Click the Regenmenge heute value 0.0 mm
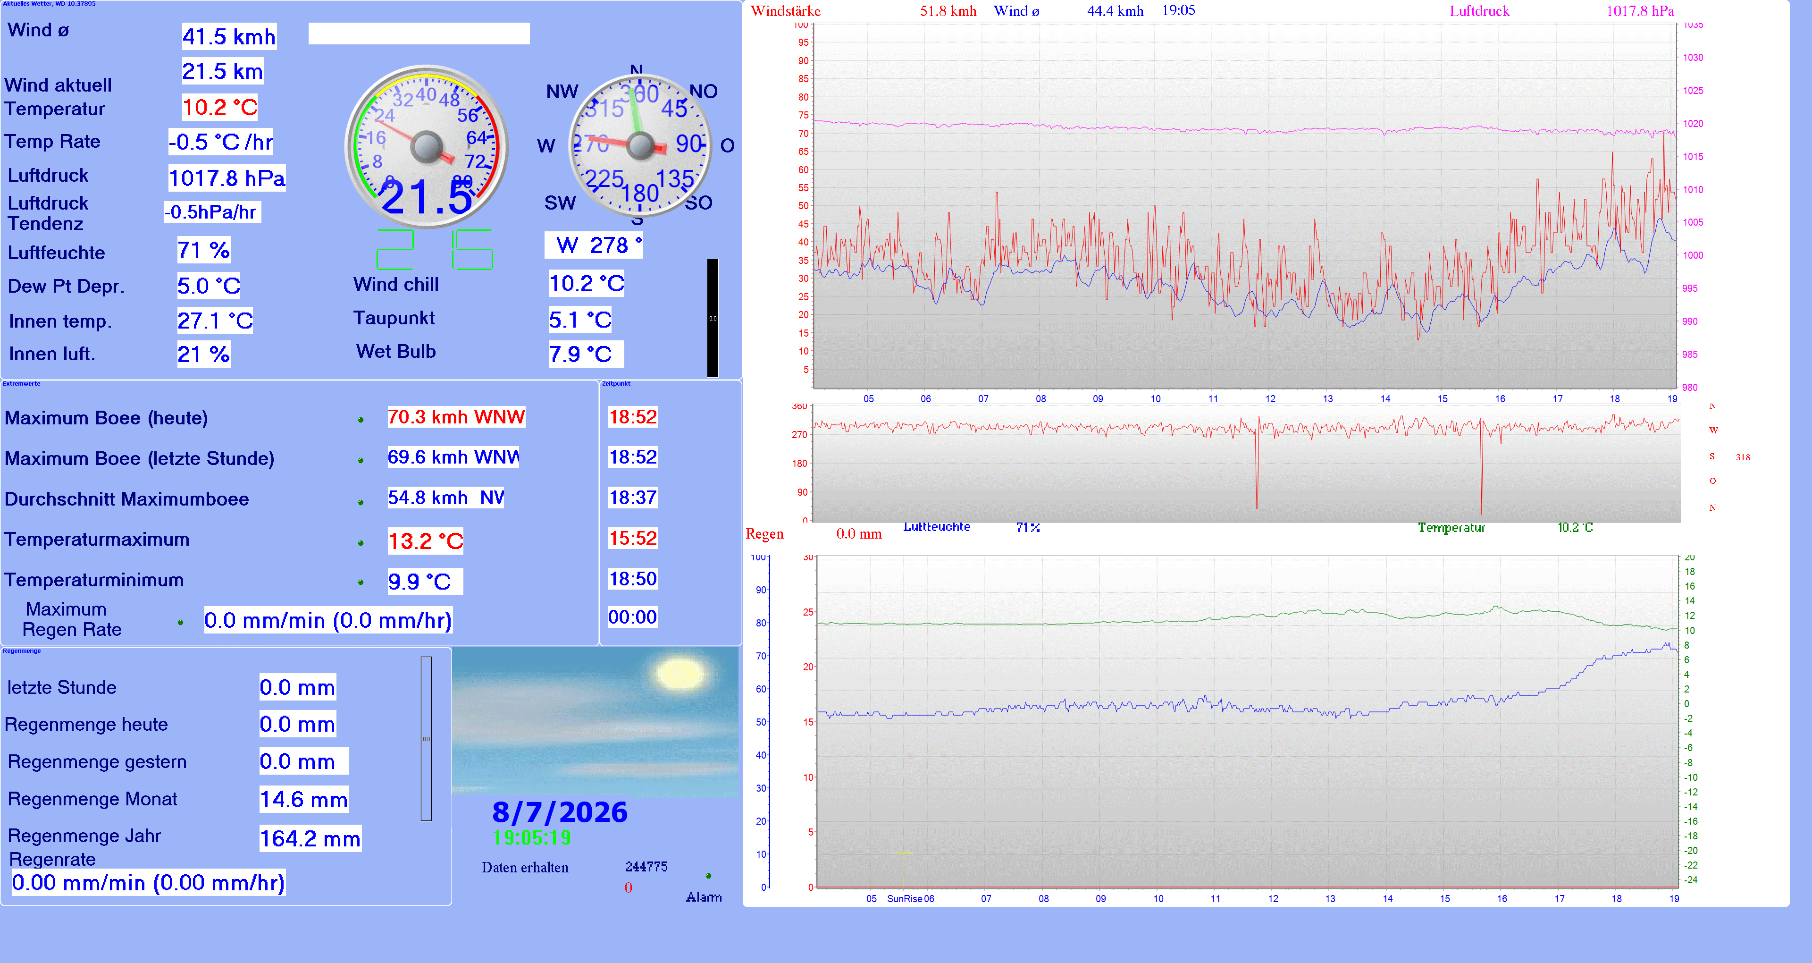1812x963 pixels. pos(298,724)
